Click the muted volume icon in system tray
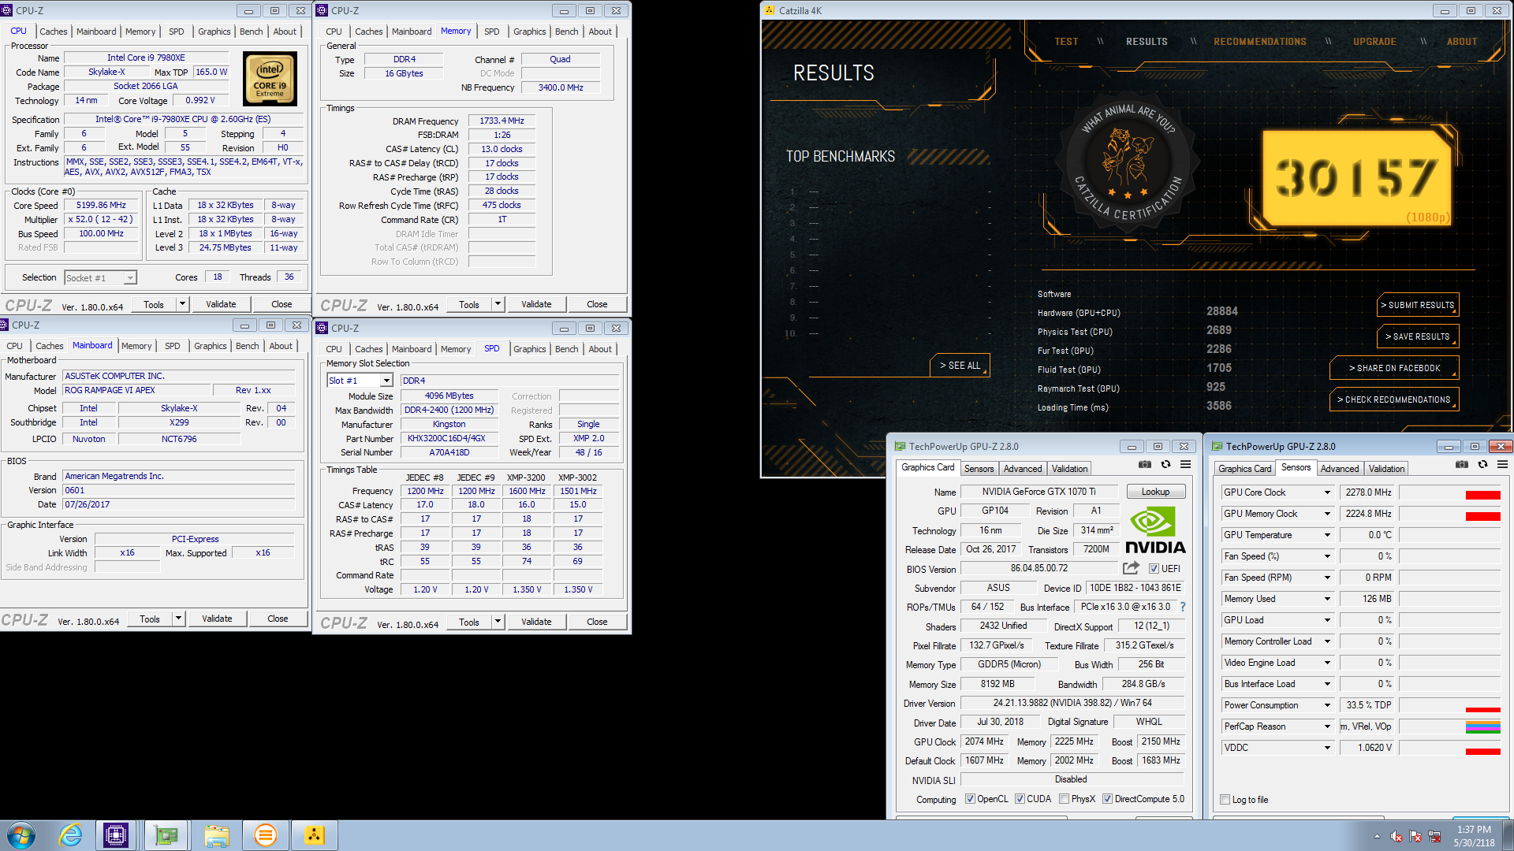Viewport: 1514px width, 851px height. (x=1396, y=836)
